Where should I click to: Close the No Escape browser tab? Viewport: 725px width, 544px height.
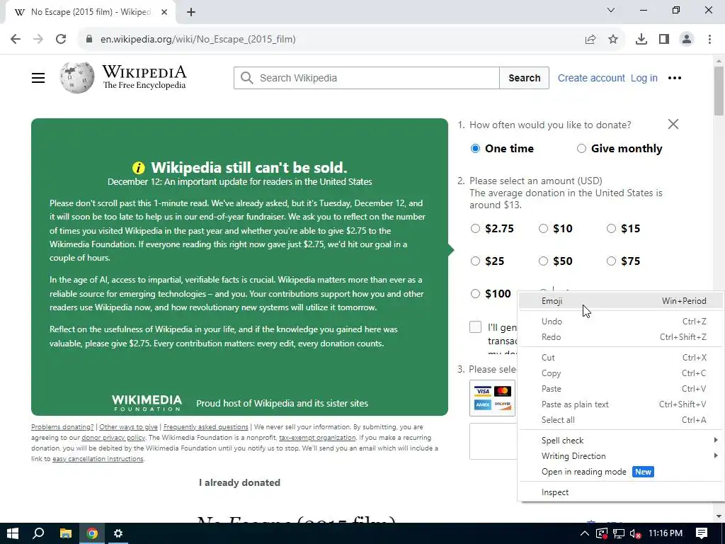click(164, 12)
